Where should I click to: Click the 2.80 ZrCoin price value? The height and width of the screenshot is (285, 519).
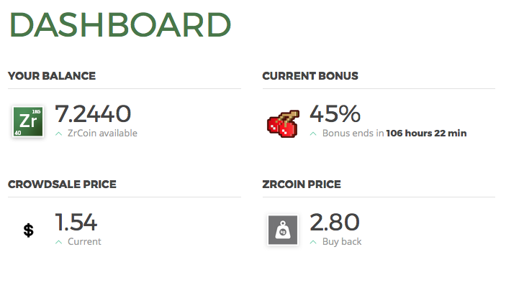pyautogui.click(x=335, y=222)
